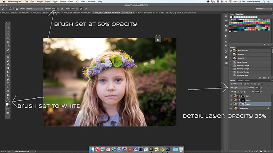Open the Image menu
273x153 pixels.
pos(40,2)
